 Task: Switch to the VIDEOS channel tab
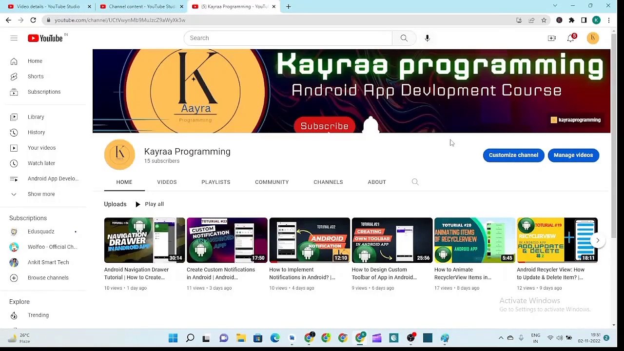(x=167, y=182)
